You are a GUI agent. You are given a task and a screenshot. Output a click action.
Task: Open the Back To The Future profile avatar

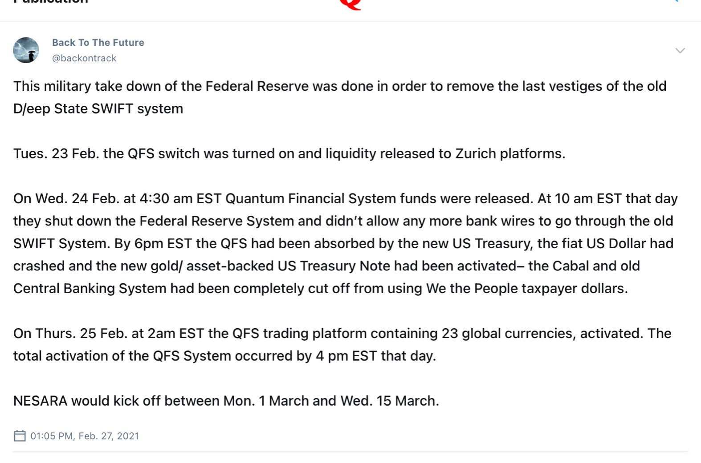pos(26,50)
